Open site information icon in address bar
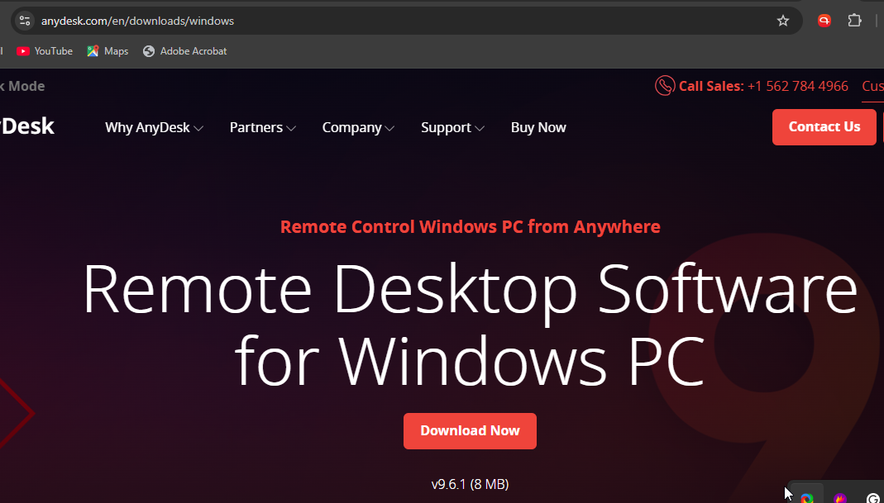The image size is (884, 503). pyautogui.click(x=24, y=21)
